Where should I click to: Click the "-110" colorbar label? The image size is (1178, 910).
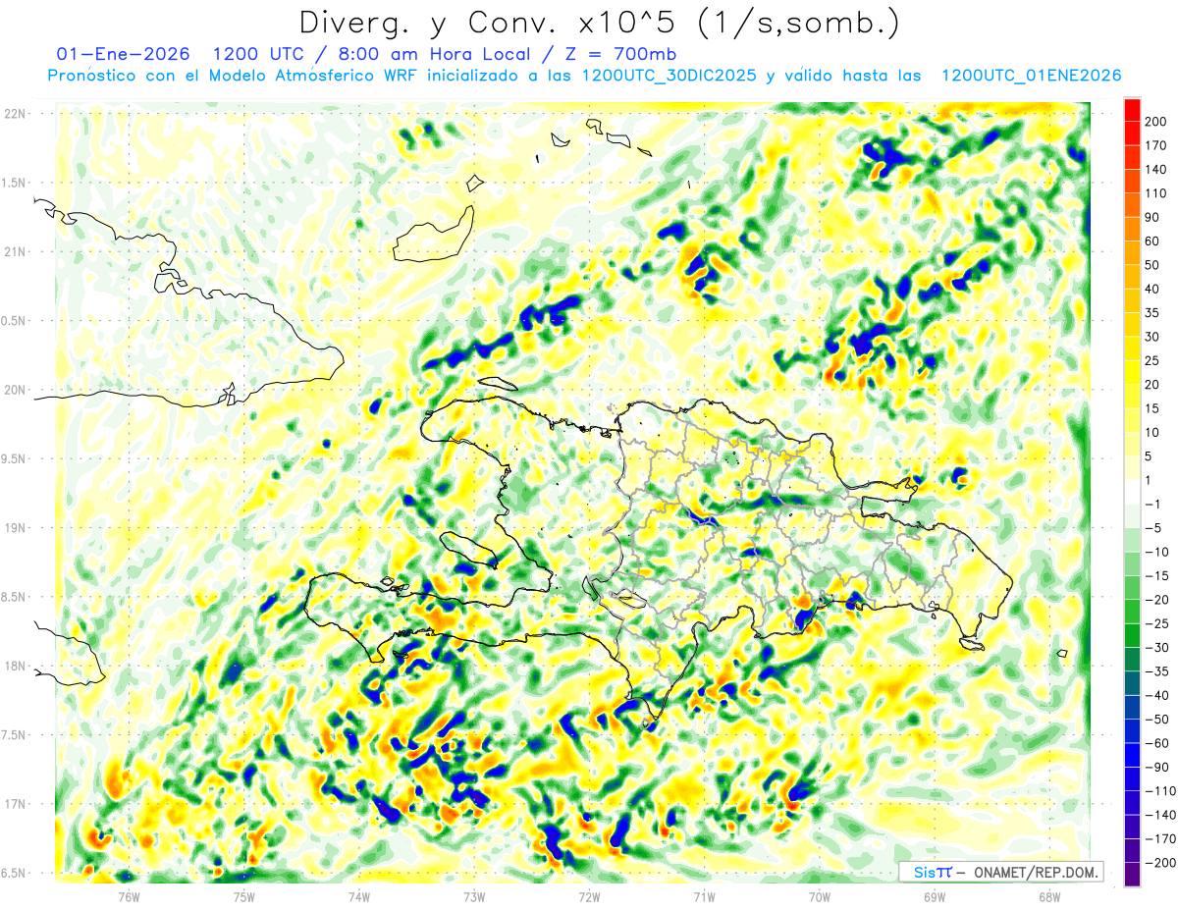click(x=1160, y=790)
